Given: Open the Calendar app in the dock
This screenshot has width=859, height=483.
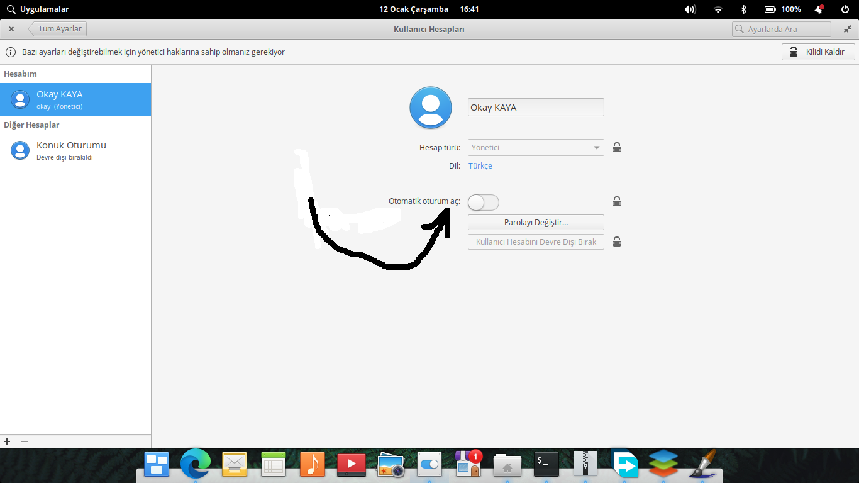Looking at the screenshot, I should (274, 465).
